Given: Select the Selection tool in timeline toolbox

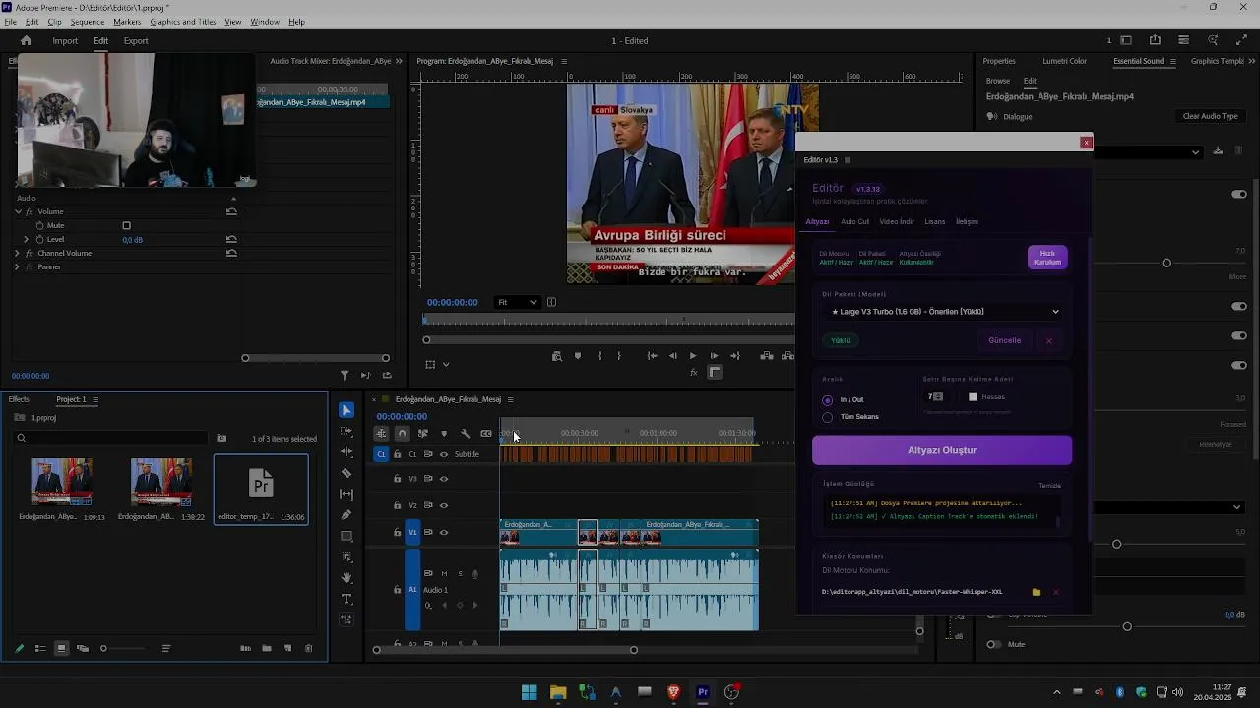Looking at the screenshot, I should click(x=346, y=410).
